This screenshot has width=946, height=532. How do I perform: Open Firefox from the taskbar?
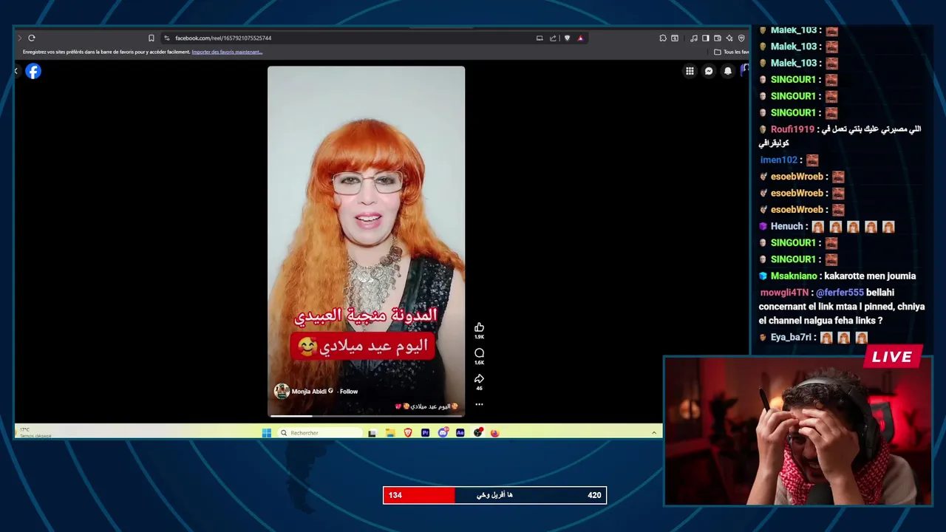pyautogui.click(x=495, y=433)
